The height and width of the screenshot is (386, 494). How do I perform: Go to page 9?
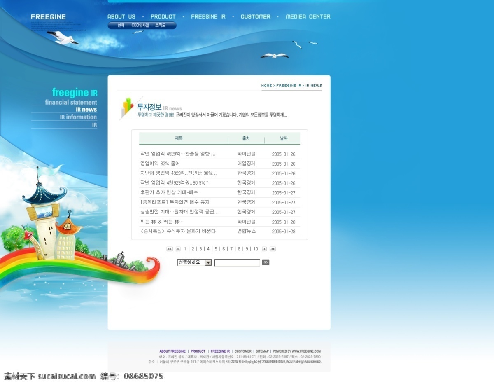tap(247, 249)
